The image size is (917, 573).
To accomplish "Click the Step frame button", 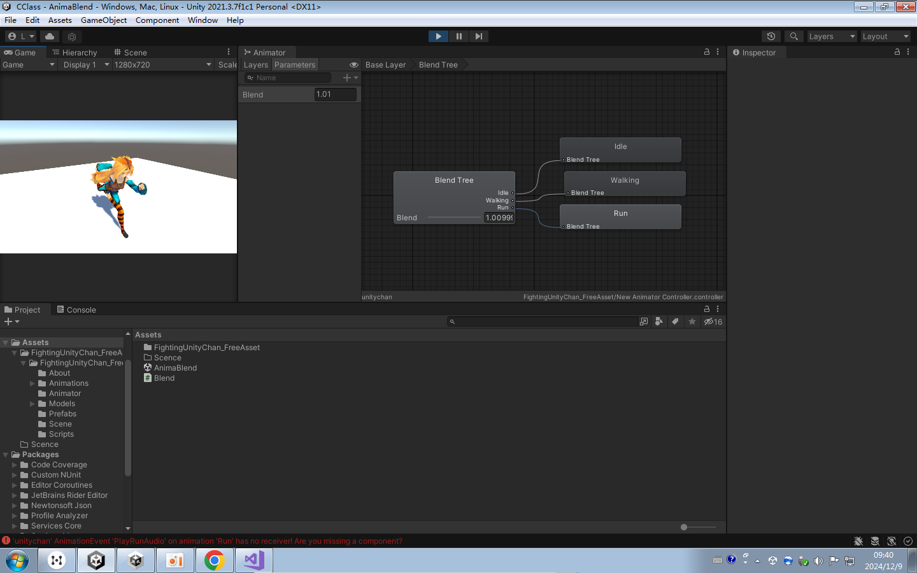I will [479, 36].
